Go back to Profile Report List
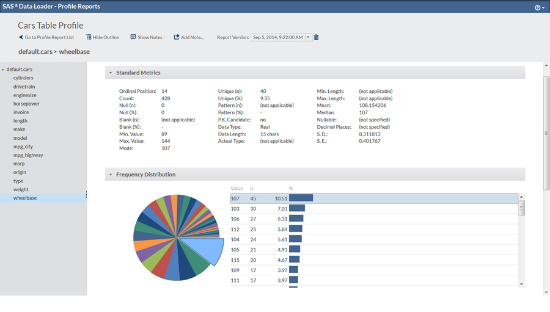The width and height of the screenshot is (550, 312). 46,37
